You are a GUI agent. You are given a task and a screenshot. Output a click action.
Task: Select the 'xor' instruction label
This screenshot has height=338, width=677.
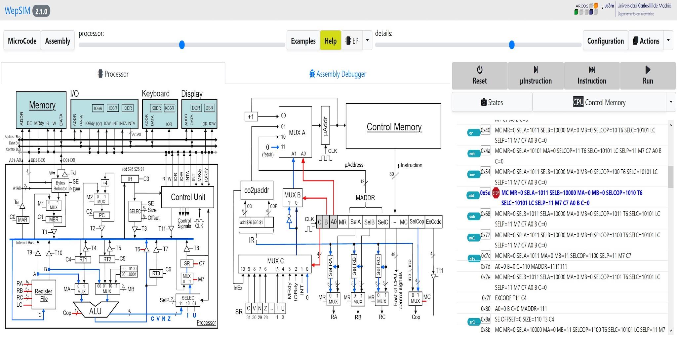[x=473, y=175]
